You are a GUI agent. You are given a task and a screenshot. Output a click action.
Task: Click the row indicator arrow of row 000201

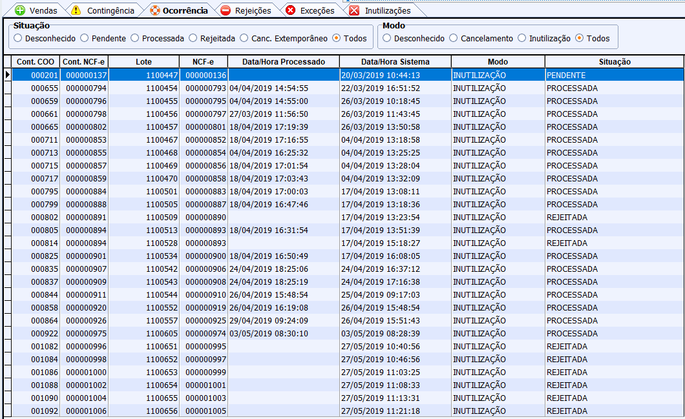7,75
